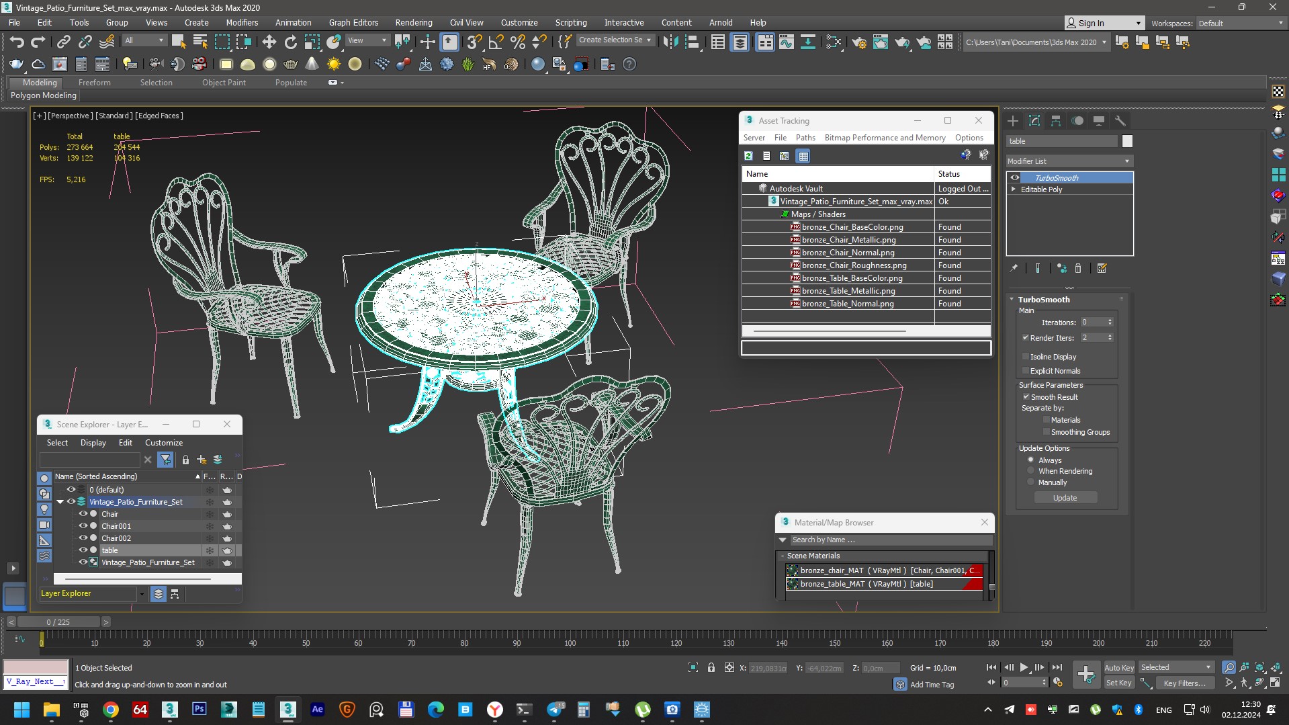Activate the Select by Name icon
Screen dimensions: 1289x725
[200, 42]
